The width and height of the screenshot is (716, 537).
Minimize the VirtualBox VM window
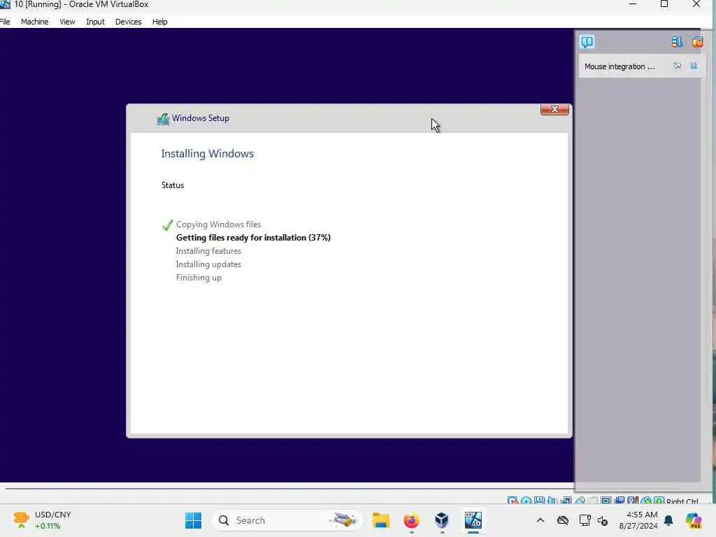click(632, 4)
